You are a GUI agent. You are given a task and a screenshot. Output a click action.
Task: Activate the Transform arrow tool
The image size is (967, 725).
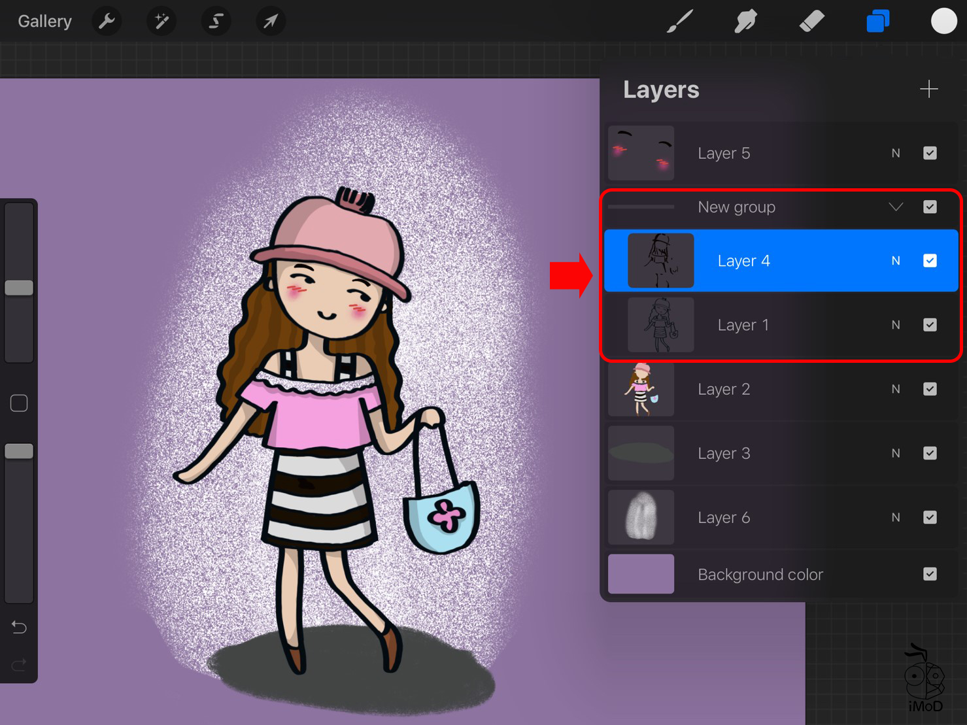[270, 22]
